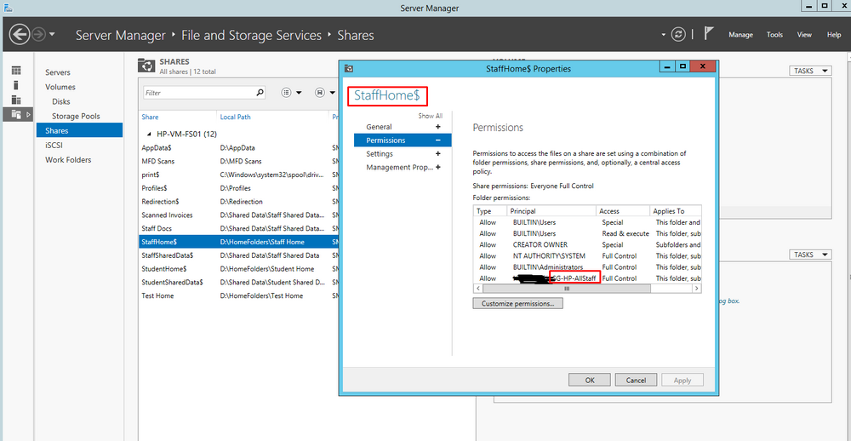Click the Properties dialog title bar icon
This screenshot has height=441, width=851.
click(349, 69)
